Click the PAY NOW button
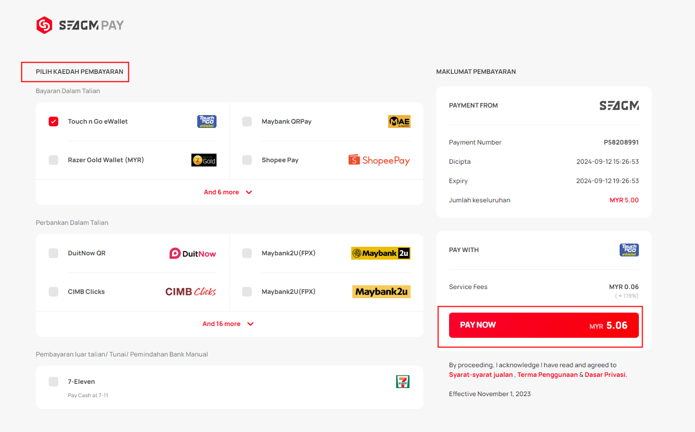 point(544,325)
